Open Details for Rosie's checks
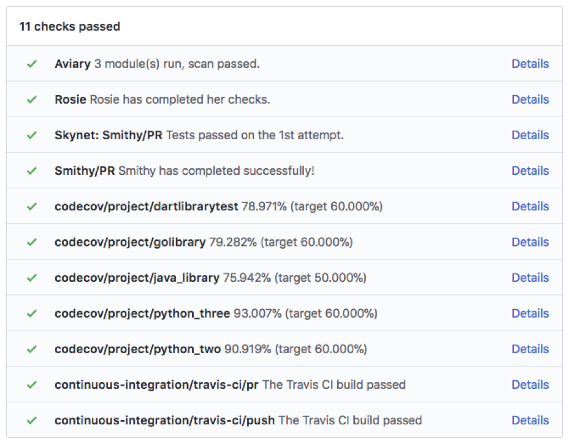 point(530,99)
